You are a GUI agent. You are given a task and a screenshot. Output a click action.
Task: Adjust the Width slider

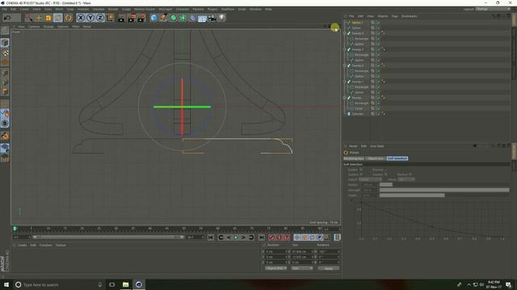pos(444,195)
